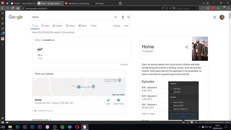
Task: Open Google account profile avatar
Action: [222, 17]
